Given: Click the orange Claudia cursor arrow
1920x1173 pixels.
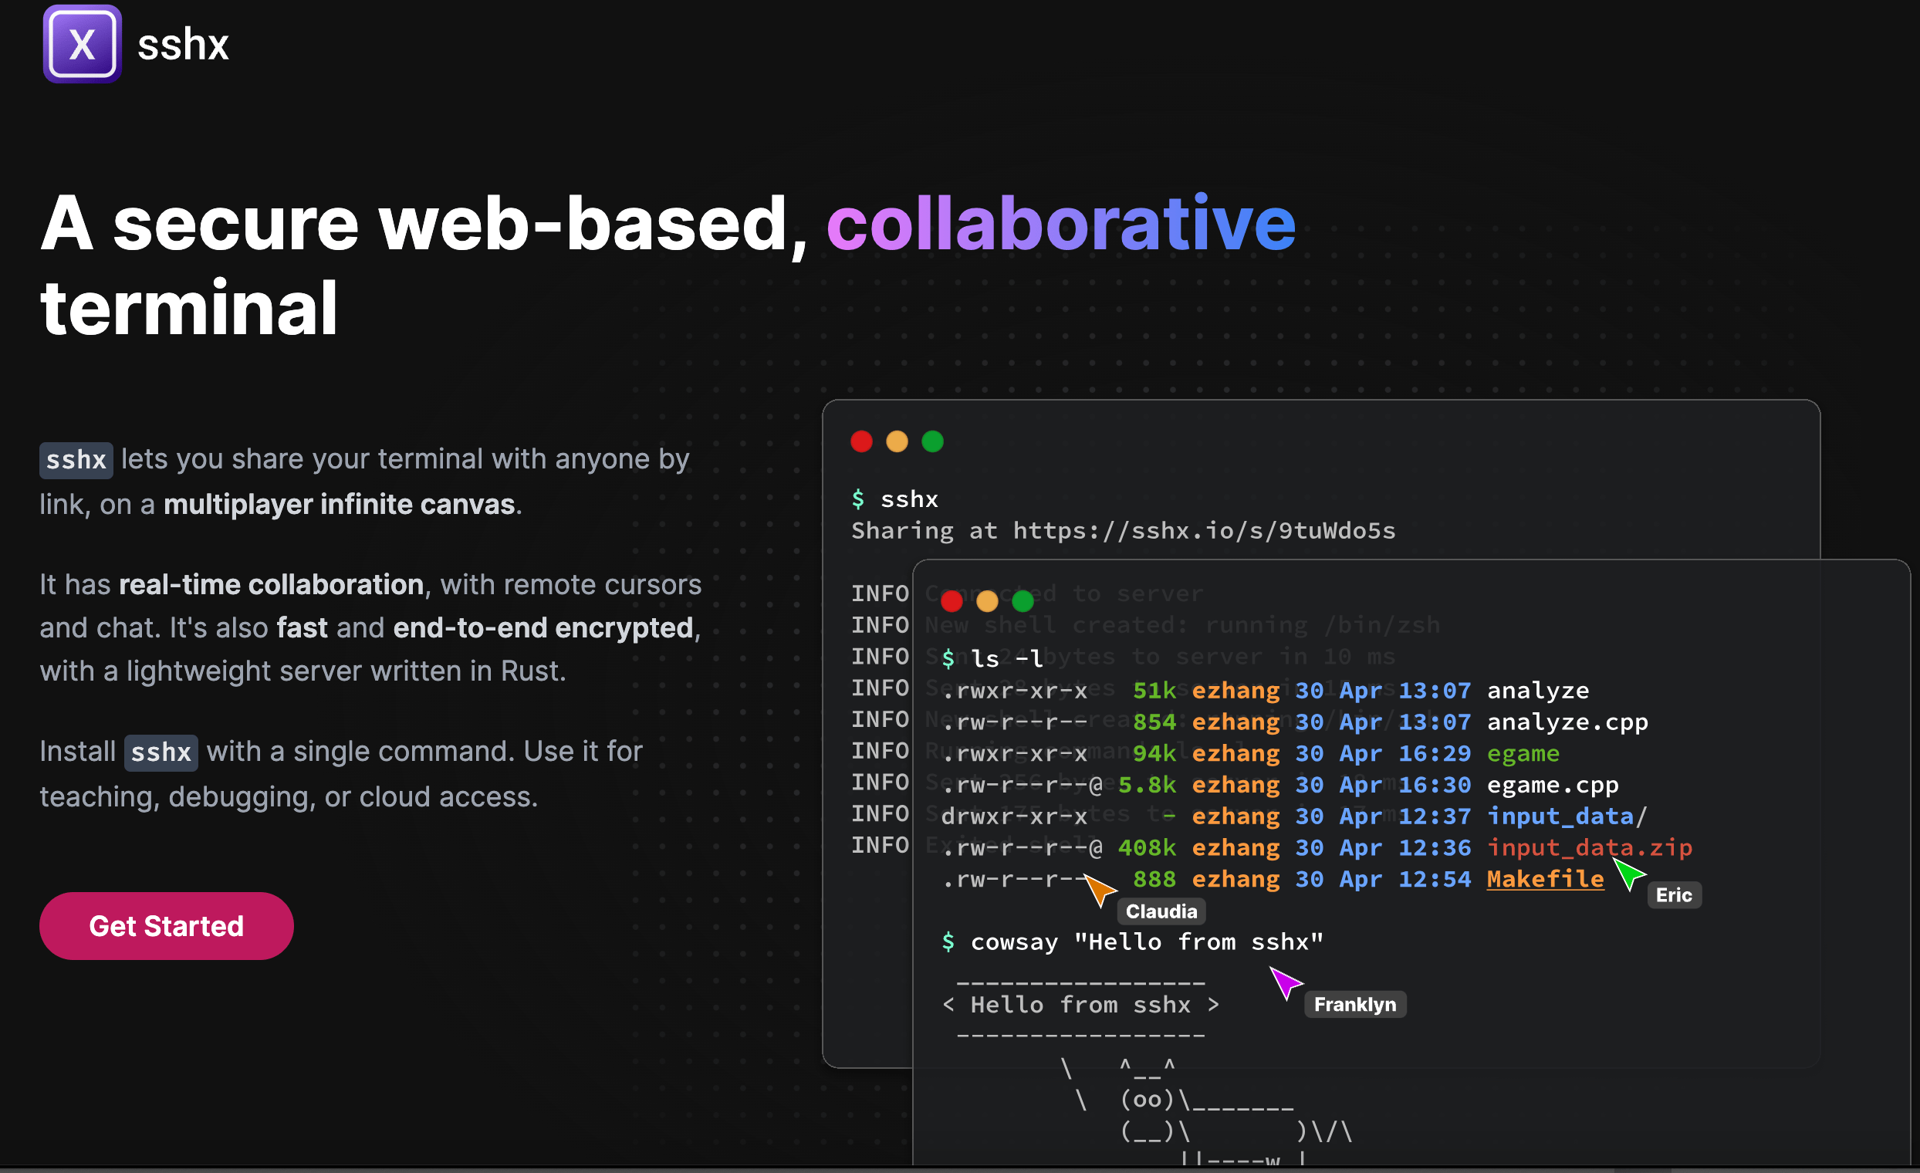Looking at the screenshot, I should click(x=1100, y=889).
